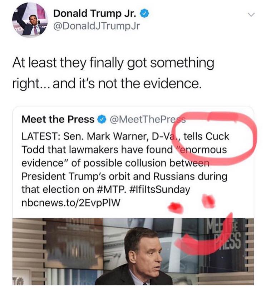Open Donald Trump Jr.'s profile avatar
The height and width of the screenshot is (288, 266).
pos(30,20)
